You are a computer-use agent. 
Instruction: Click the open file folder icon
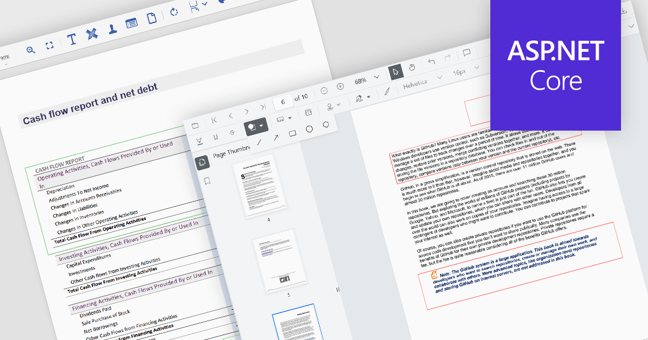click(x=195, y=126)
